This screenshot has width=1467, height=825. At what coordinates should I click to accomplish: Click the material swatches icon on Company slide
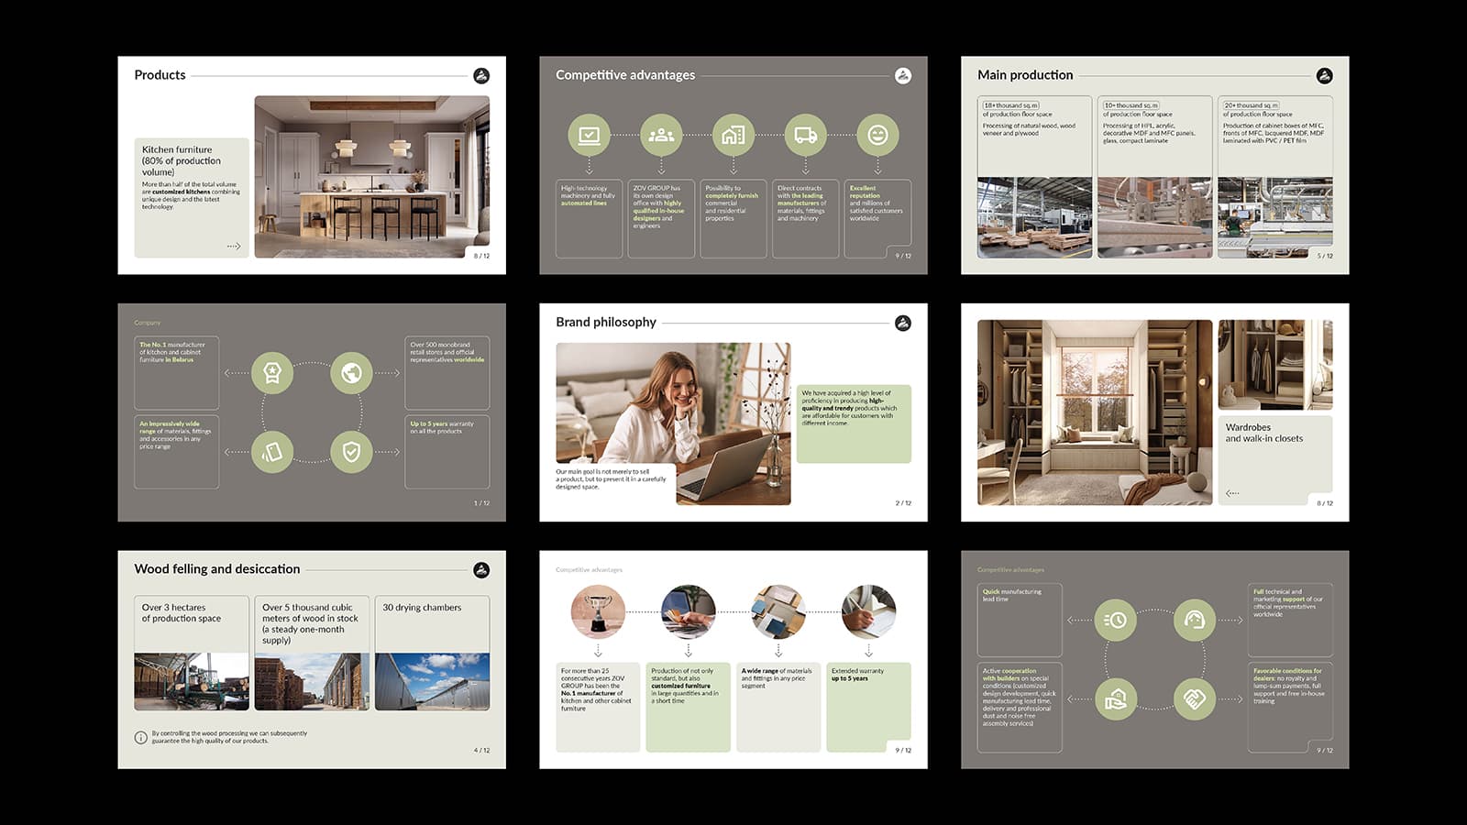[x=272, y=452]
